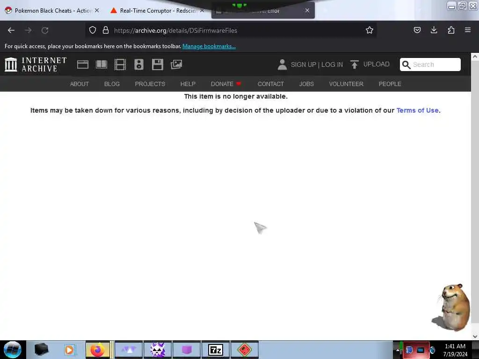
Task: Click the user avatar icon
Action: point(282,65)
